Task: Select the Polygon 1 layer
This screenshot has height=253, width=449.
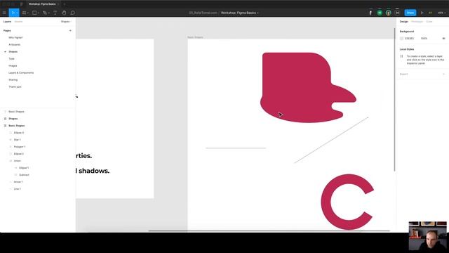Action: [x=20, y=147]
